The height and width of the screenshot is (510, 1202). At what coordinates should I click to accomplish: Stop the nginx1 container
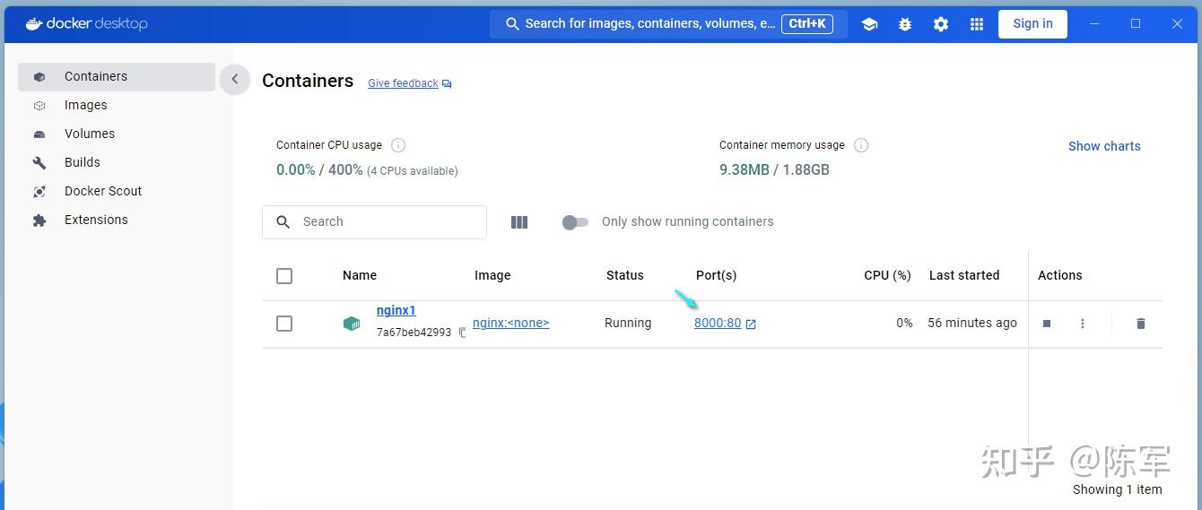coord(1047,324)
